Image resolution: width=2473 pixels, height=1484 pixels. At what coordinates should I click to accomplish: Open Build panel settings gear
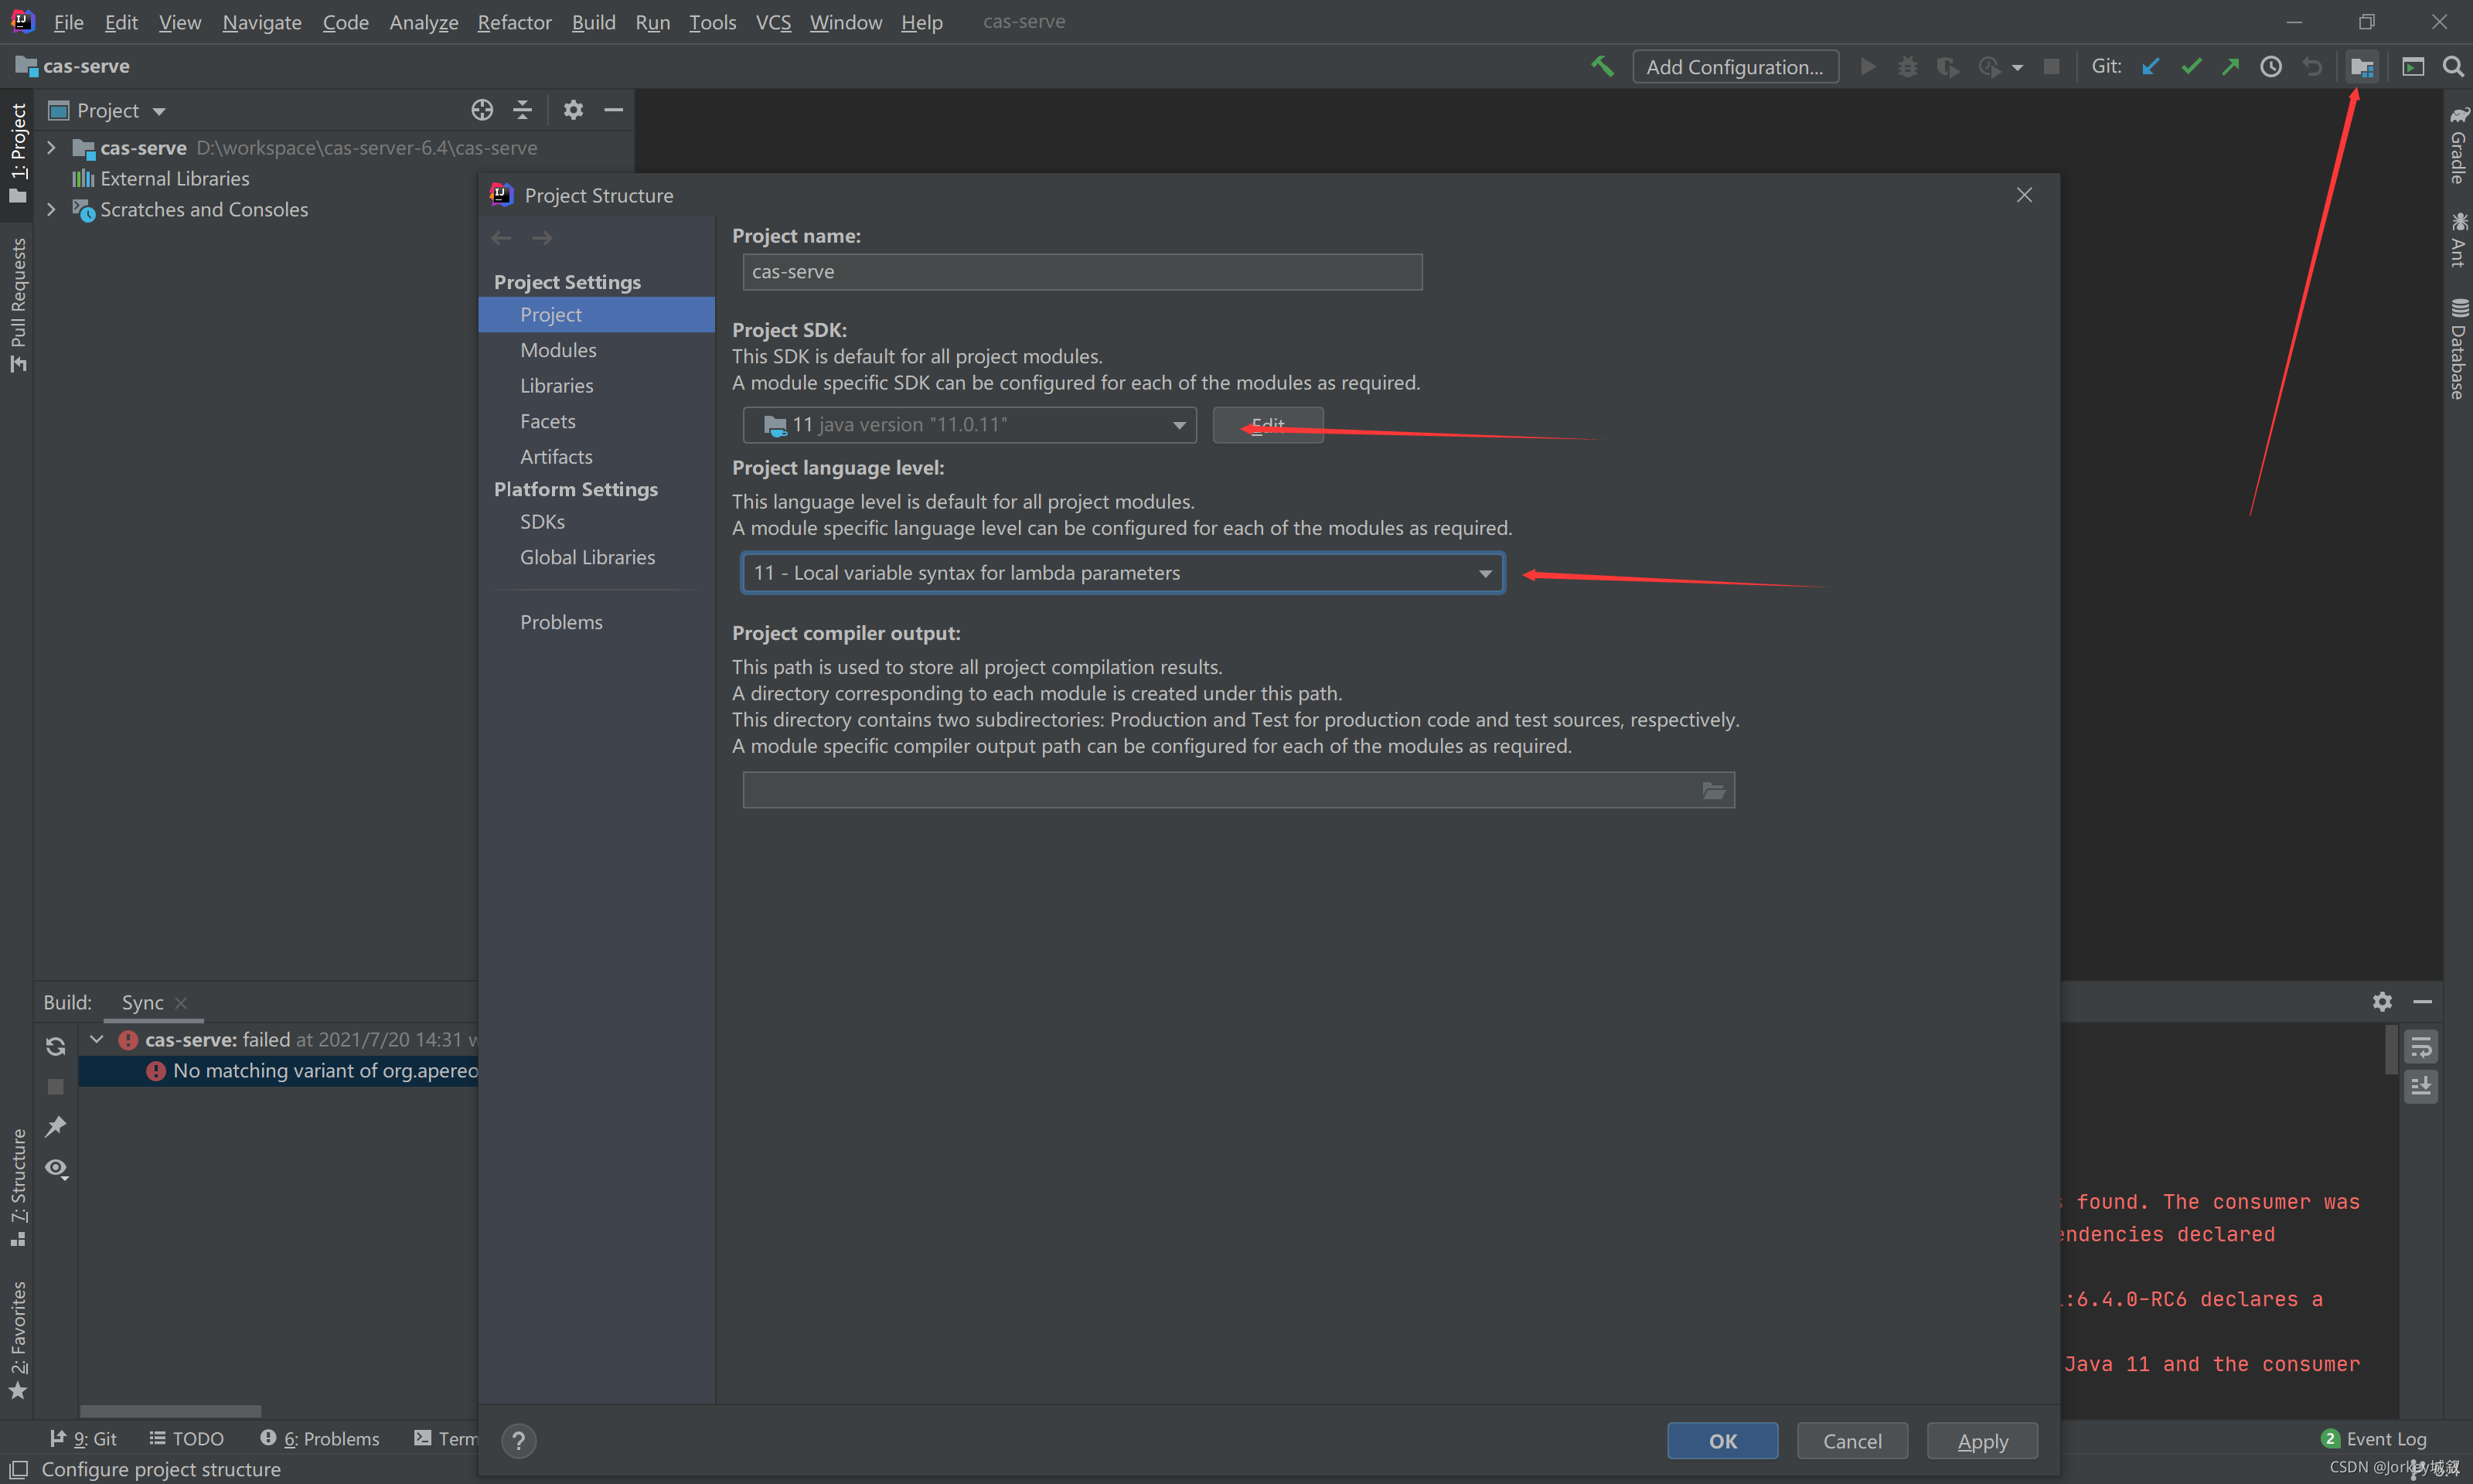(x=2382, y=1001)
